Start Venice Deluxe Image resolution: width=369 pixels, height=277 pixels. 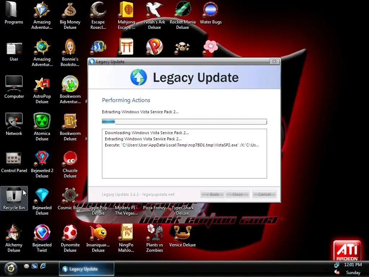183,236
